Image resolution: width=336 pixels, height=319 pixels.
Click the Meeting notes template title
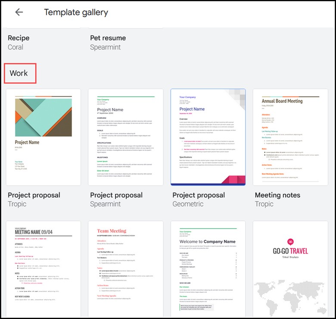coord(277,195)
